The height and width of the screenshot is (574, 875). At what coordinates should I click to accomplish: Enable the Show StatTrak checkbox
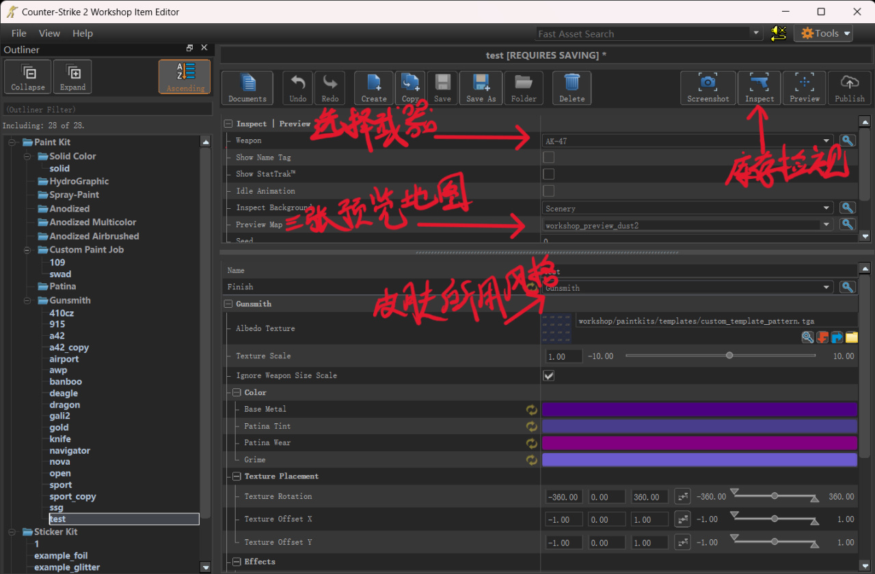coord(548,174)
